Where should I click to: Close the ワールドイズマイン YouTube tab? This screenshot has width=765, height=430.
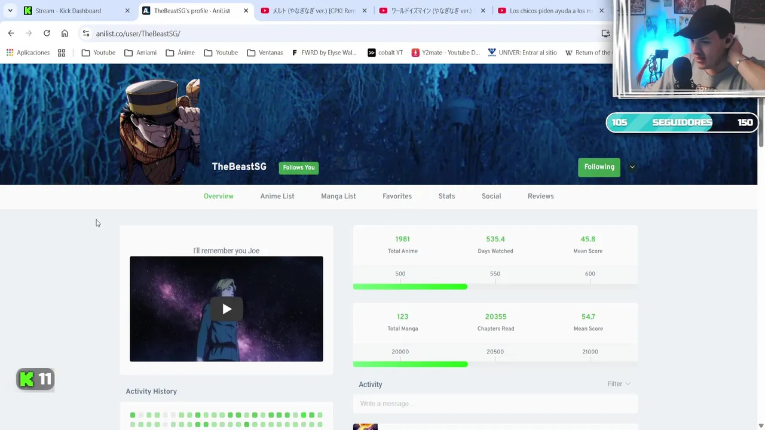[483, 11]
